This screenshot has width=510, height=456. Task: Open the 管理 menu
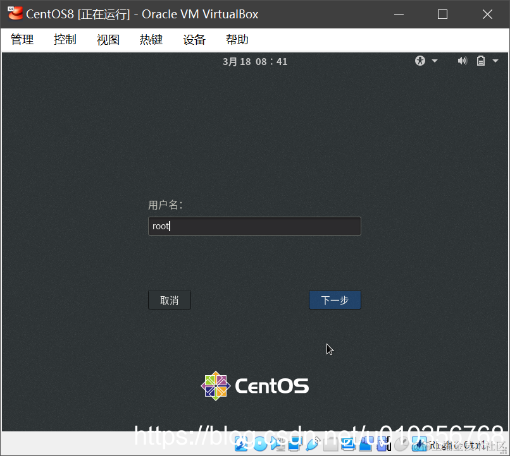tap(22, 40)
